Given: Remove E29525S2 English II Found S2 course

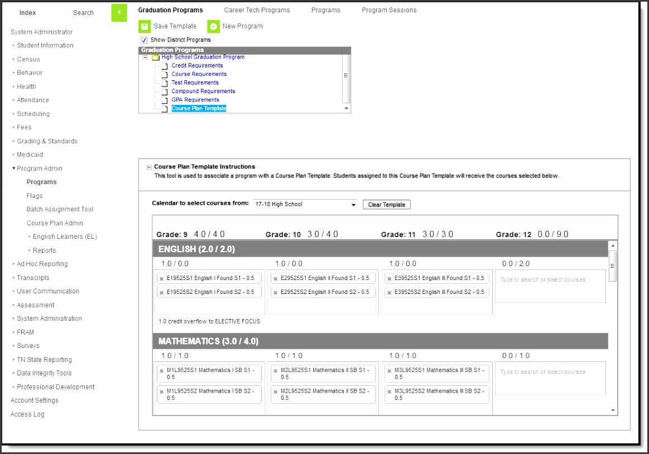Looking at the screenshot, I should point(276,292).
